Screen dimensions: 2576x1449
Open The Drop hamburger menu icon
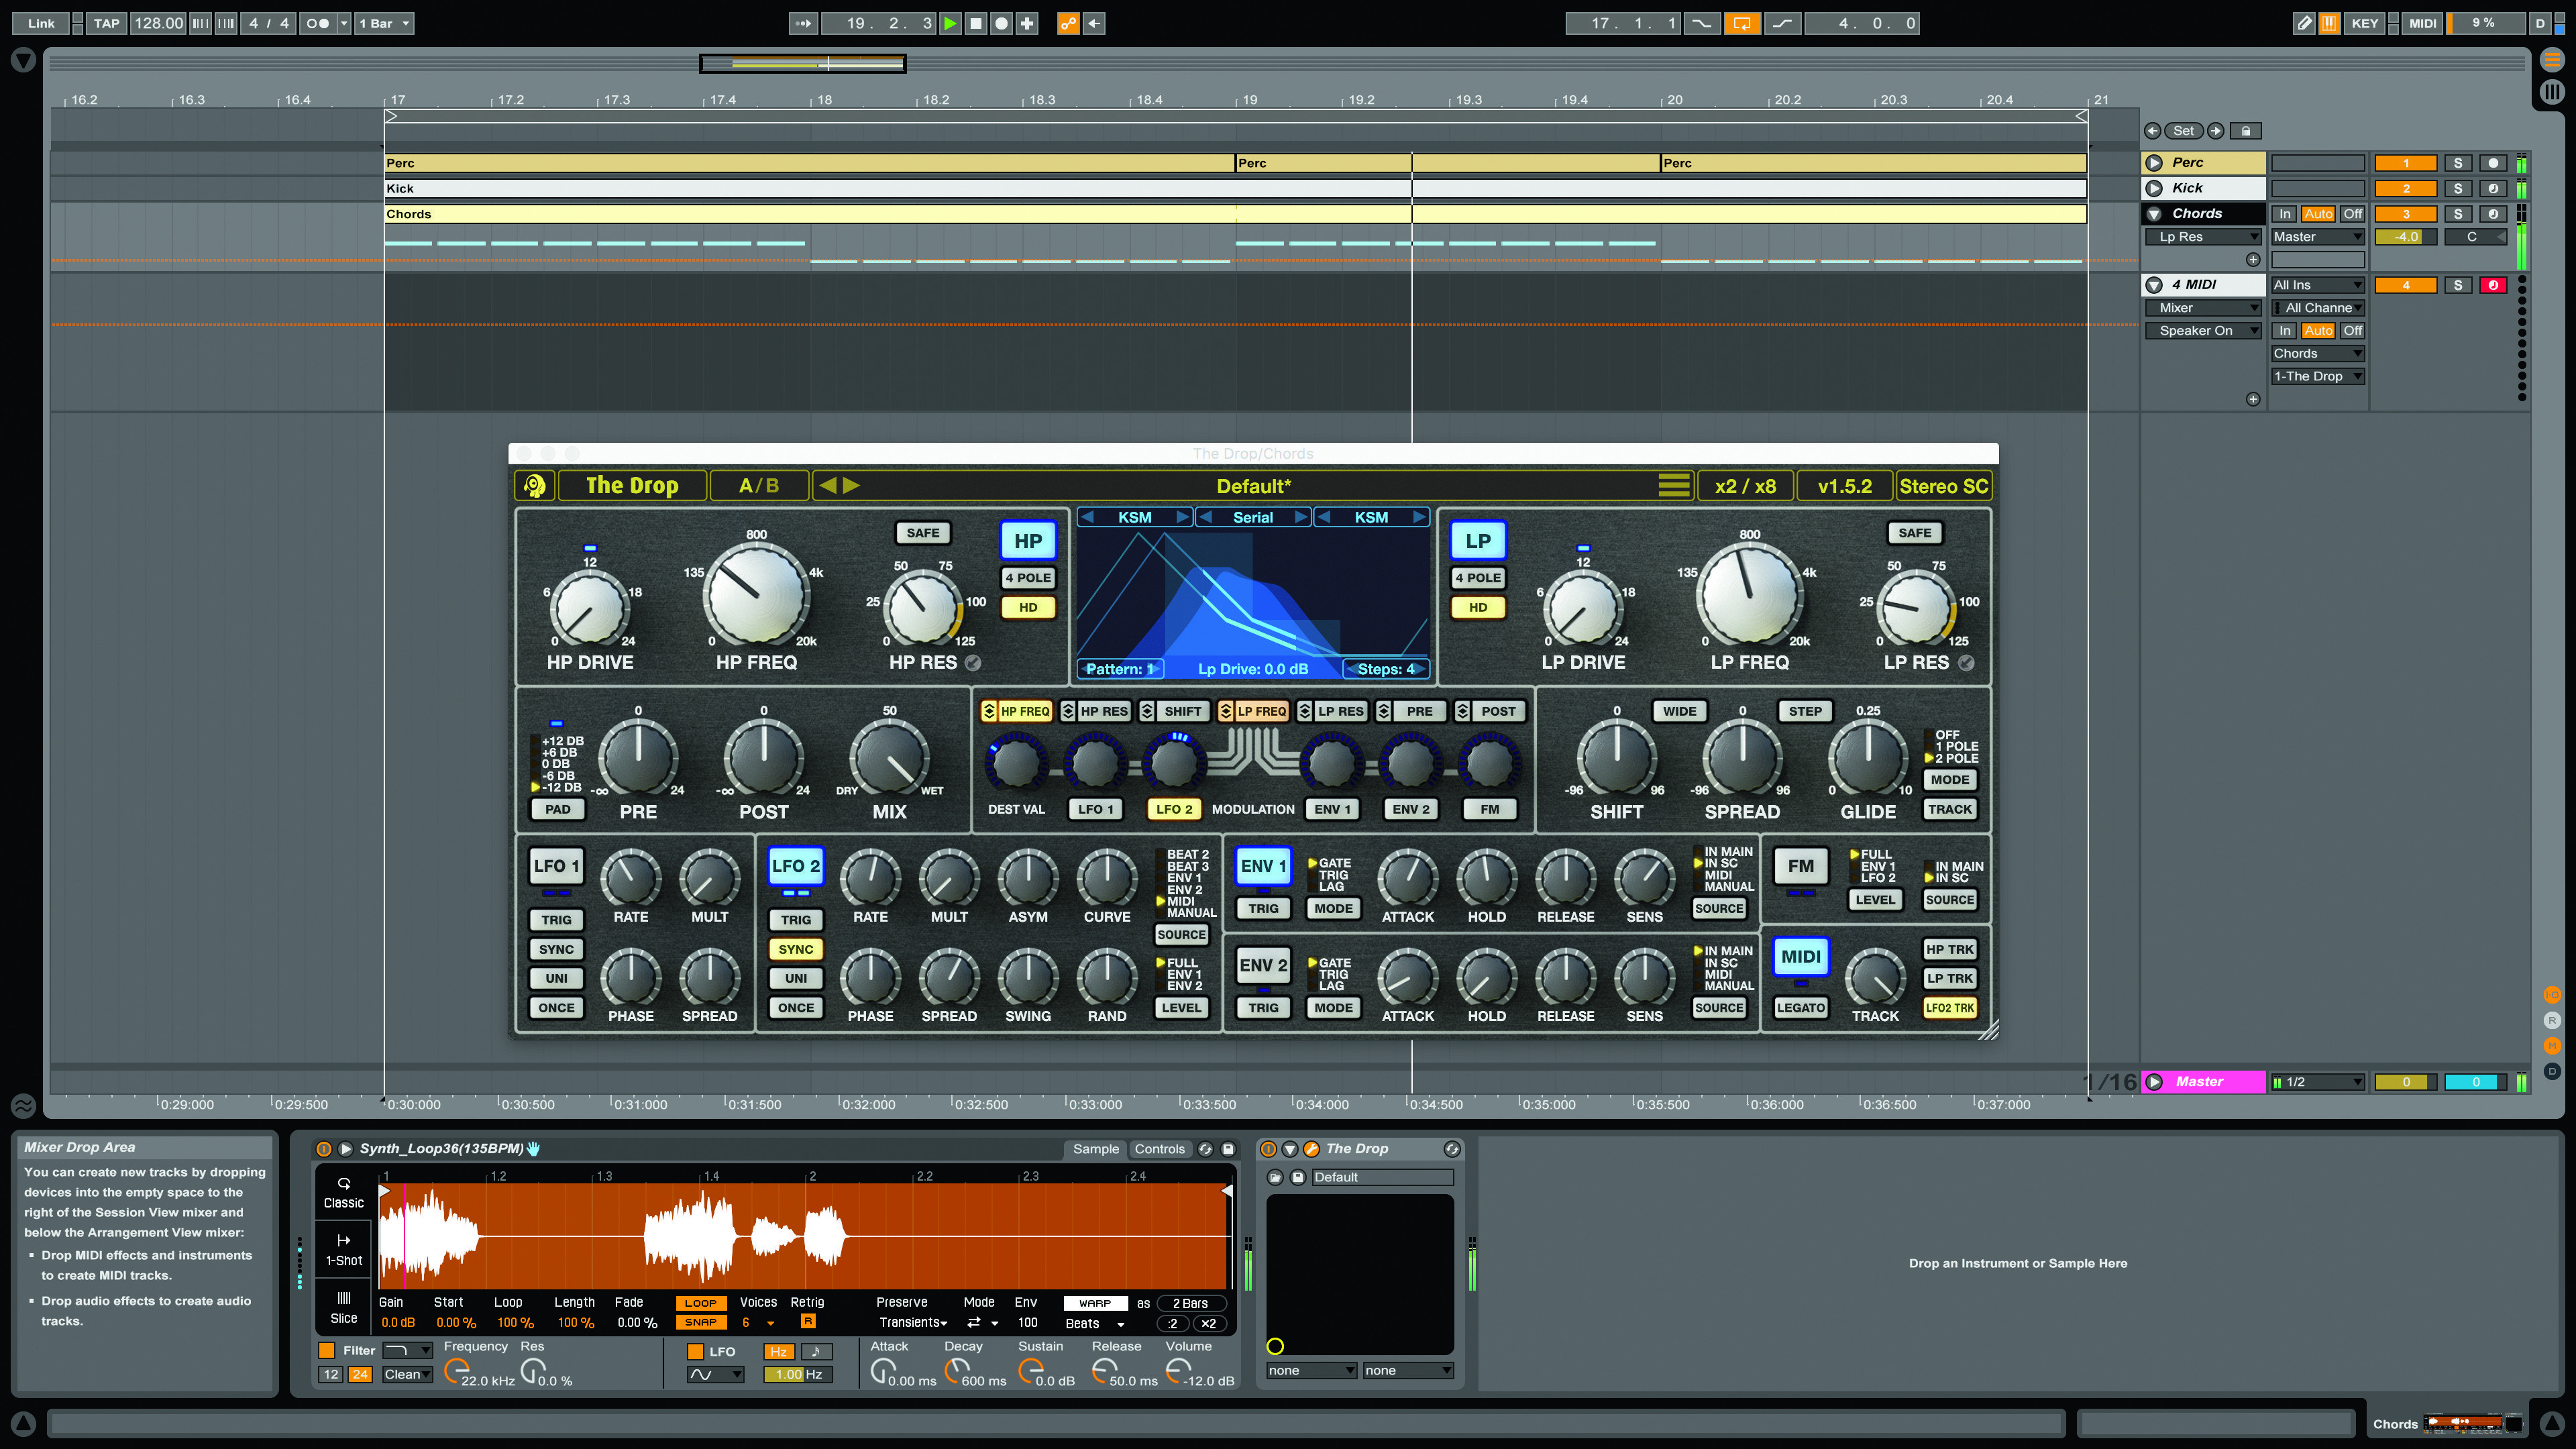(x=1674, y=486)
